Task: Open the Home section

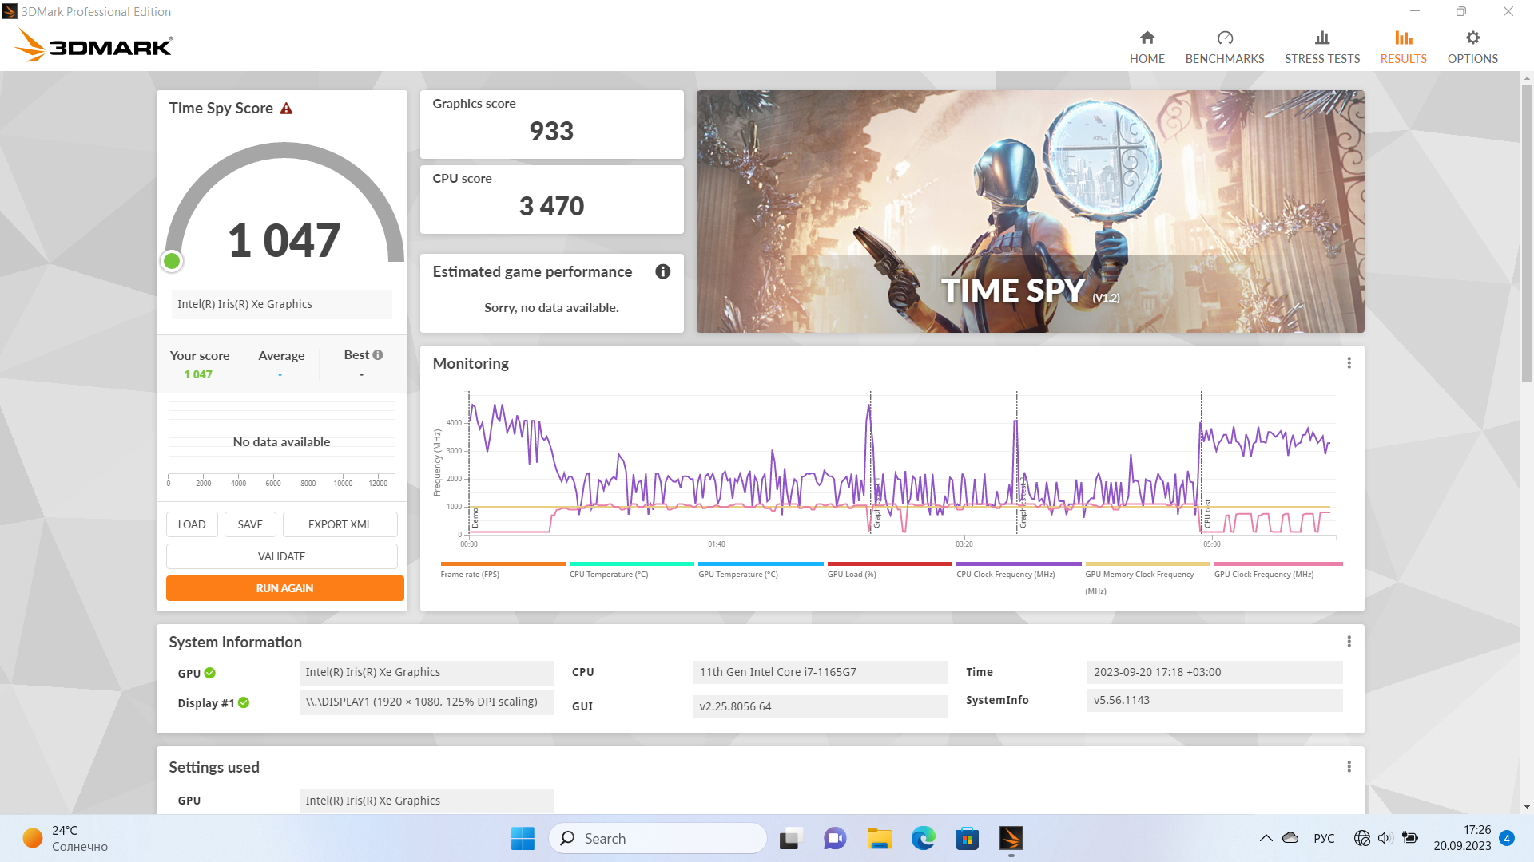Action: pos(1147,47)
